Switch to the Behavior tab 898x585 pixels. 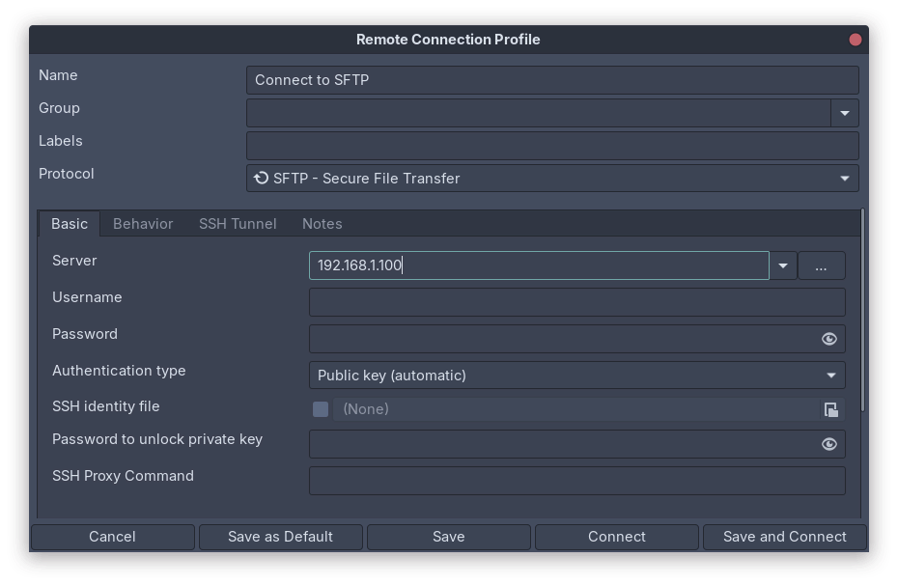point(142,223)
